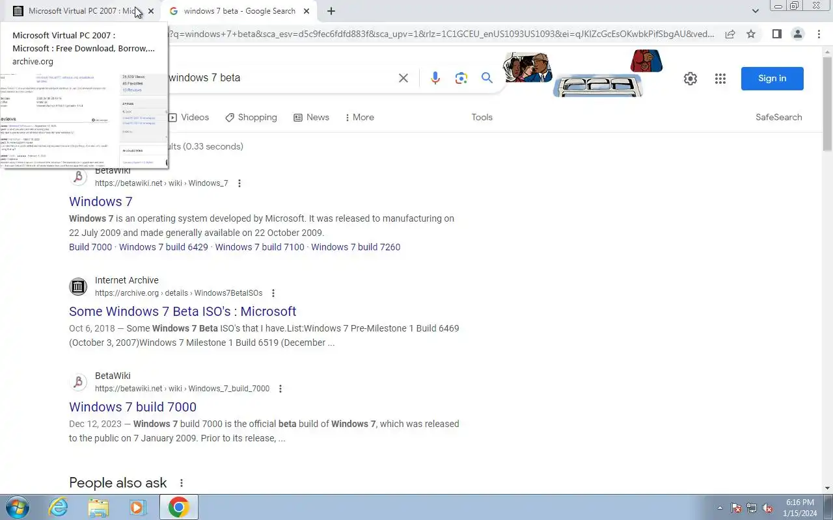
Task: Open the Windows 7 build 6429 sitelink
Action: coord(163,247)
